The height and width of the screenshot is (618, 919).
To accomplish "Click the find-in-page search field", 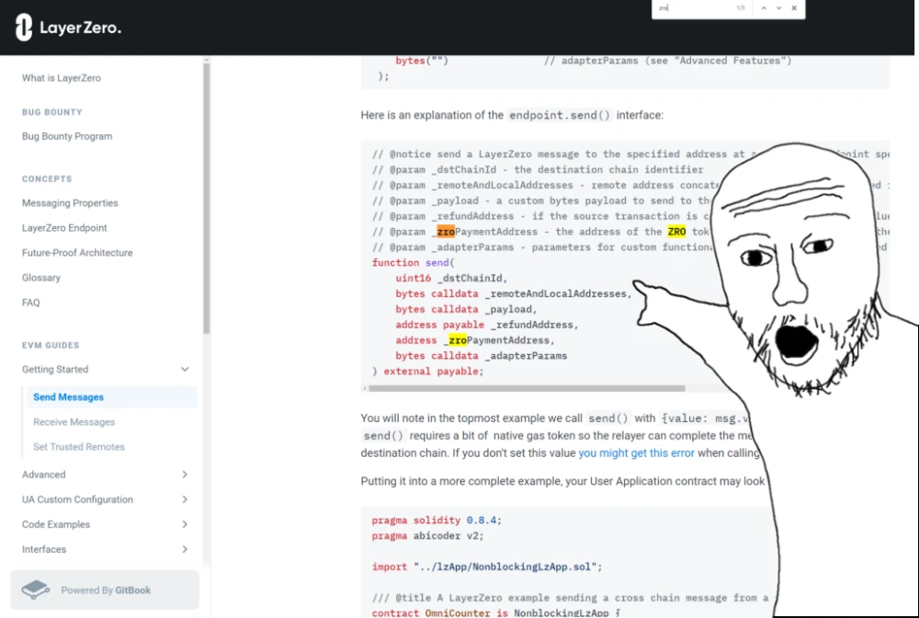I will (695, 8).
